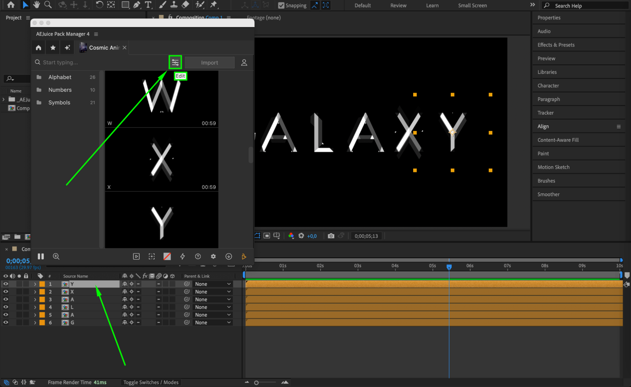Hide layer 1 Y with eye icon

[6, 284]
